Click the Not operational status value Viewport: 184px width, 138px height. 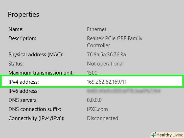point(105,64)
